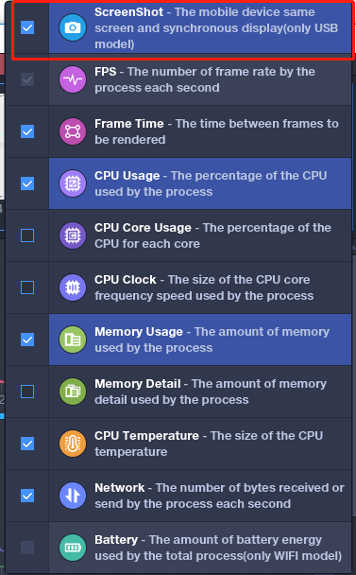Image resolution: width=356 pixels, height=575 pixels.
Task: Click the CPU Temperature thermometer icon
Action: click(x=73, y=444)
